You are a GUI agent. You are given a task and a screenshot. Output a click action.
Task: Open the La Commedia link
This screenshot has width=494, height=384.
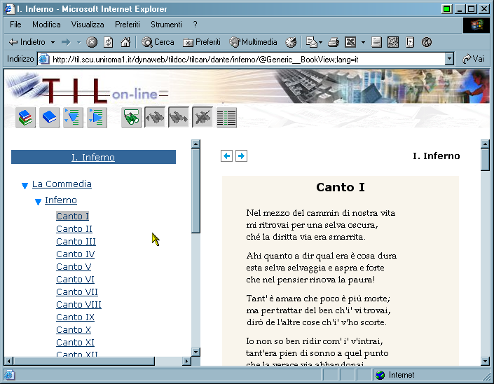click(x=62, y=184)
